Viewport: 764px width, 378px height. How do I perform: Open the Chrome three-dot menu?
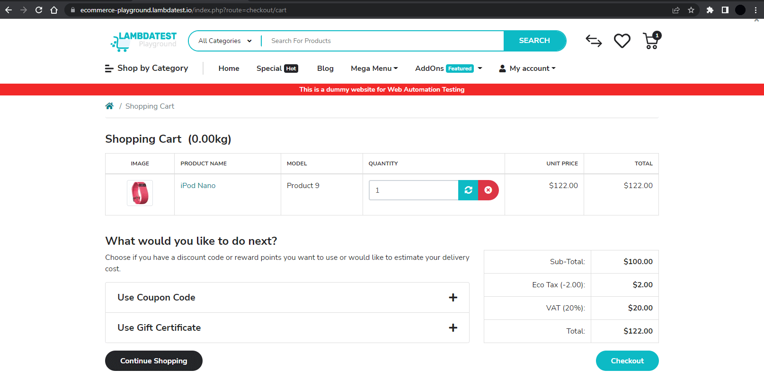pos(755,10)
